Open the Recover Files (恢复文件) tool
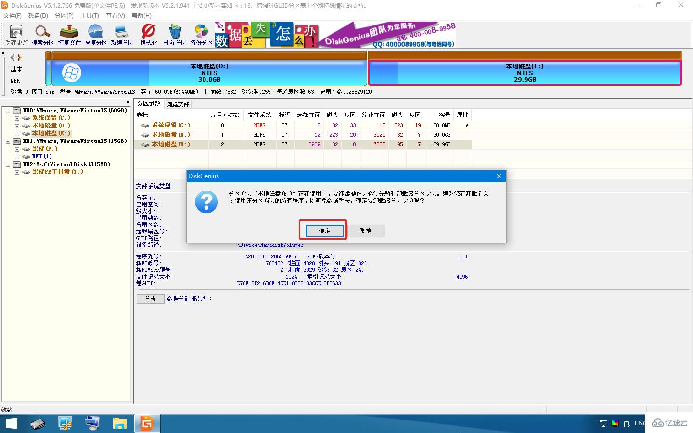This screenshot has height=433, width=693. point(69,35)
